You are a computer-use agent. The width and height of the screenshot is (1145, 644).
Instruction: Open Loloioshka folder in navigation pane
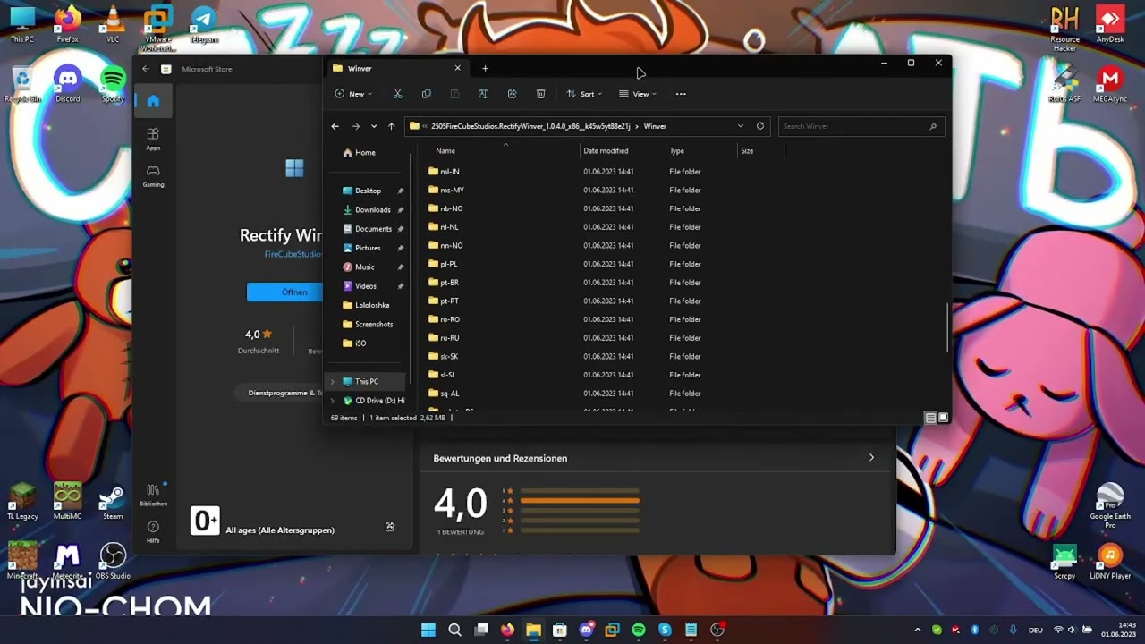click(x=372, y=305)
